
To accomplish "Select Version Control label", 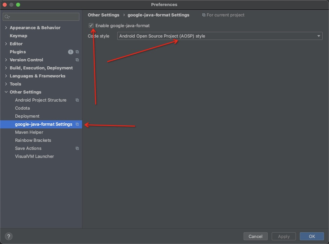I will 26,60.
